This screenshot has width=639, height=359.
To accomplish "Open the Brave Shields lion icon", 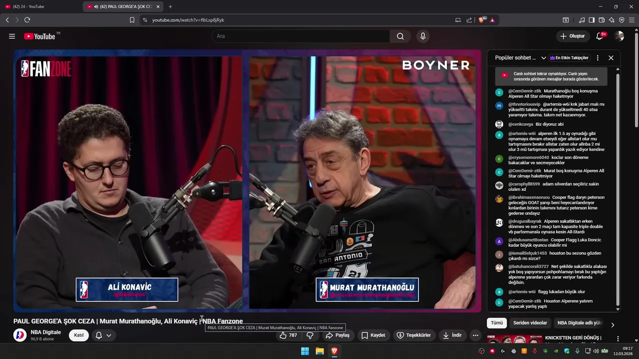I will pyautogui.click(x=482, y=20).
